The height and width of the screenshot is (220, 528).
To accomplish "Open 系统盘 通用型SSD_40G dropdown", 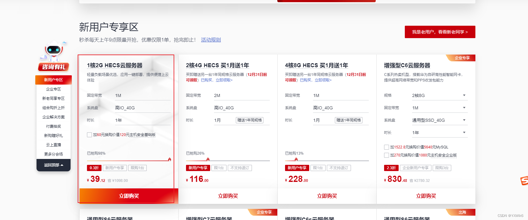I will pos(439,120).
